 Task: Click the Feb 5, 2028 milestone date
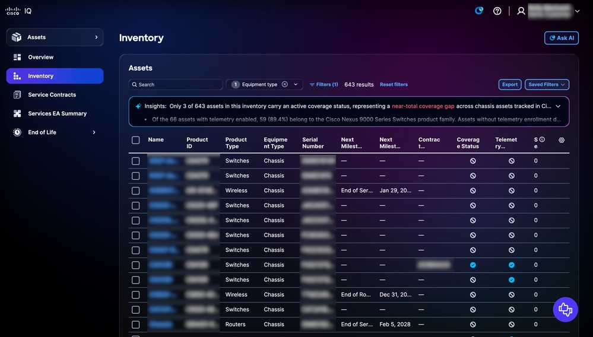(x=395, y=324)
